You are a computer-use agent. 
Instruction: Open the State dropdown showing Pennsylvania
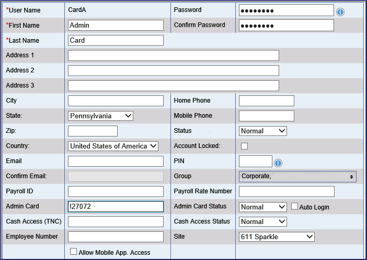tap(100, 116)
